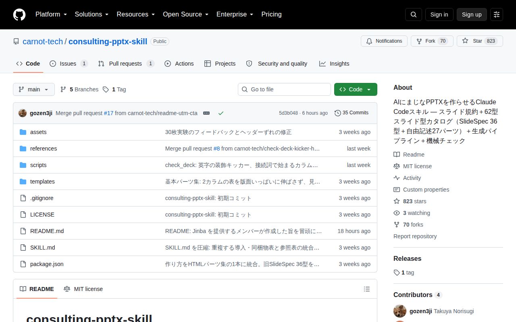
Task: Switch to the Insights tab
Action: click(x=334, y=64)
